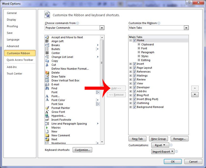The height and width of the screenshot is (168, 206).
Task: Open the Display options category
Action: [11, 20]
